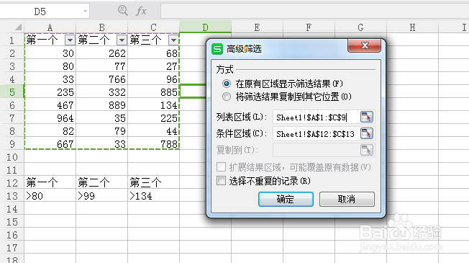469x263 pixels.
Task: Click the 确定 button
Action: click(286, 199)
